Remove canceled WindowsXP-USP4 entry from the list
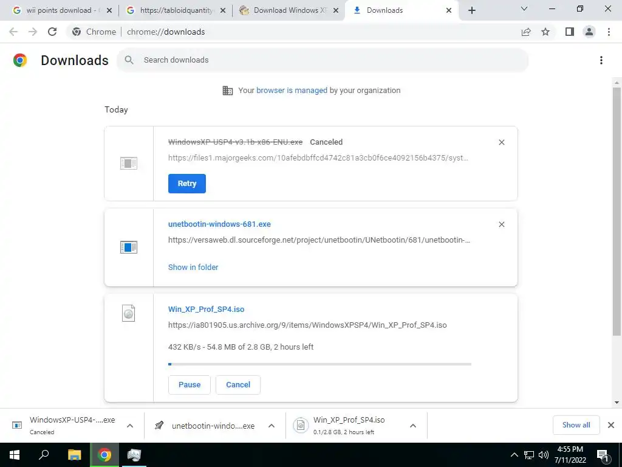This screenshot has width=622, height=467. point(501,142)
